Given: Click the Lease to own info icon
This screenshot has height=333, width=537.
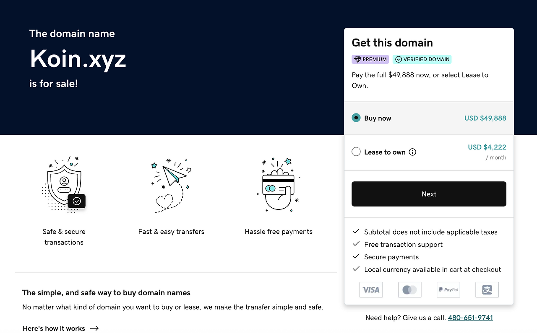Looking at the screenshot, I should [x=412, y=152].
